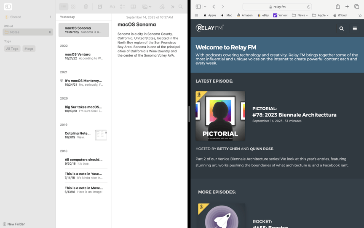364x228 pixels.
Task: Click the split view divider handle
Action: pyautogui.click(x=189, y=114)
